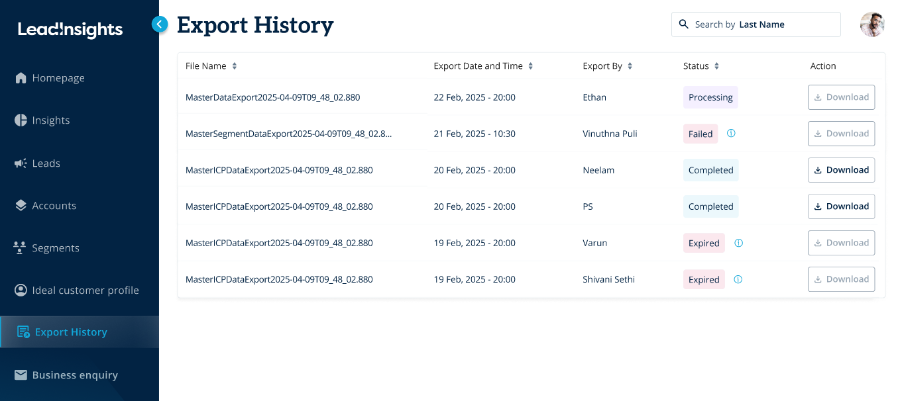Click date 21 Feb, 2025 - 10:30
The image size is (898, 401).
coord(475,134)
